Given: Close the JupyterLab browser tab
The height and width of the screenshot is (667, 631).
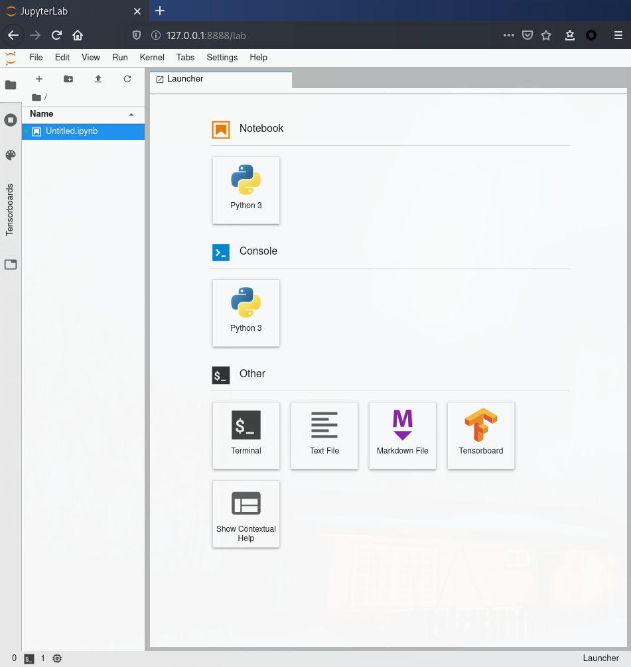Looking at the screenshot, I should click(x=137, y=11).
